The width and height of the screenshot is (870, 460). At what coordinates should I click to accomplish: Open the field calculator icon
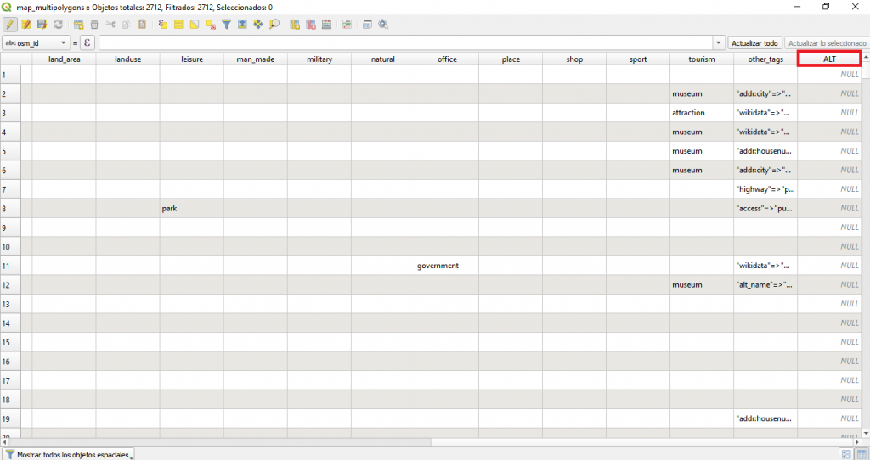pos(367,25)
